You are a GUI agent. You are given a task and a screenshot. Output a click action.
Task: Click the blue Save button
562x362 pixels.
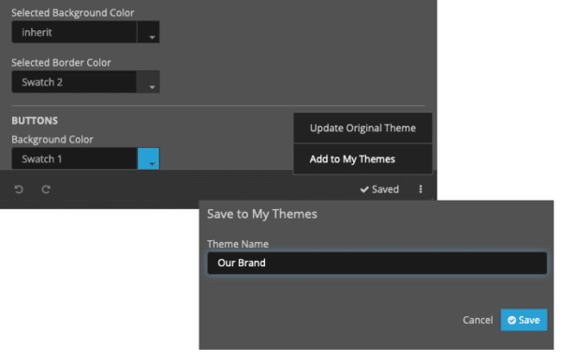tap(524, 320)
